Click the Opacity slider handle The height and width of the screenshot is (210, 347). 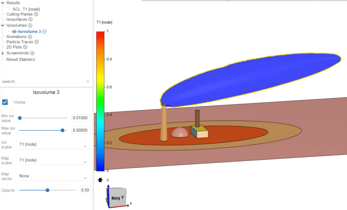pyautogui.click(x=48, y=190)
